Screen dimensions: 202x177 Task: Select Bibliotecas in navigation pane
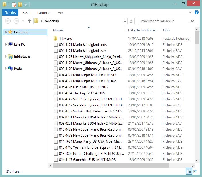(22, 57)
